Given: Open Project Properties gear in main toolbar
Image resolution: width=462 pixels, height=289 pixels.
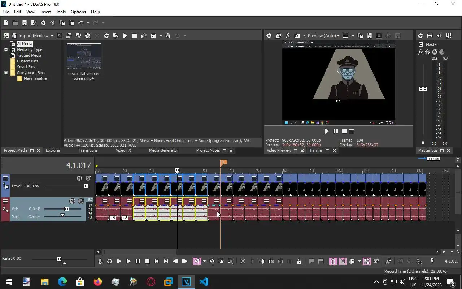Looking at the screenshot, I should pyautogui.click(x=43, y=23).
